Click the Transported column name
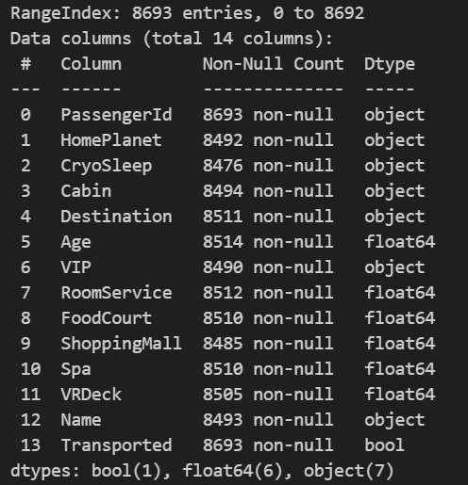468x485 pixels. [116, 445]
